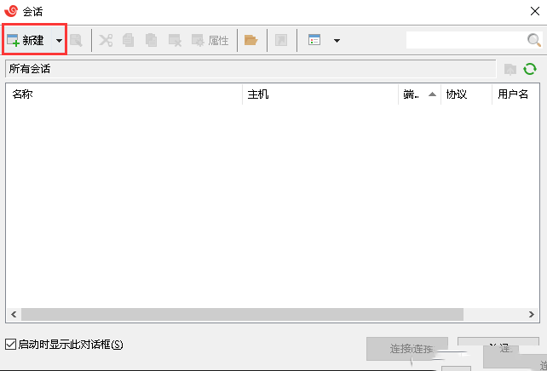Viewport: 547px width, 371px height.
Task: Click the horizontal scrollbar right arrow
Action: (532, 315)
